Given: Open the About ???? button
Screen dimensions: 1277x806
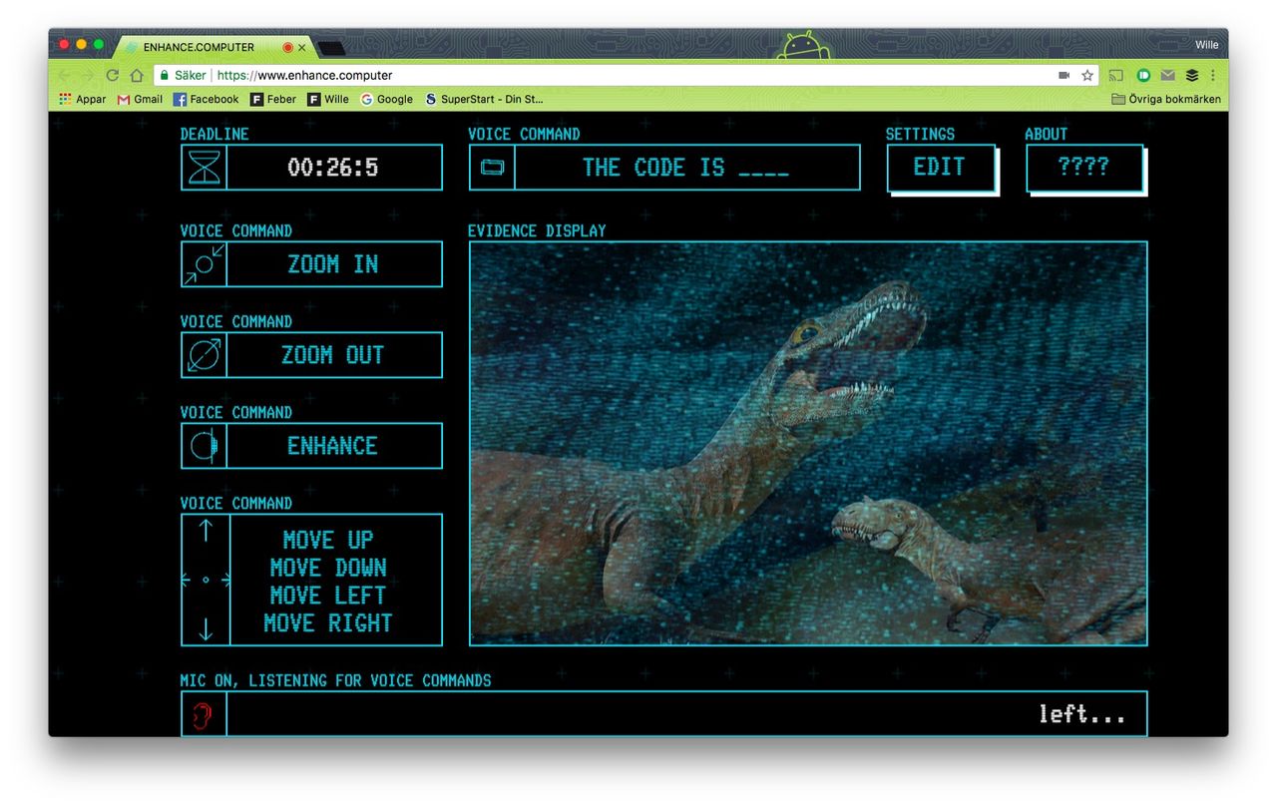Looking at the screenshot, I should [1083, 168].
